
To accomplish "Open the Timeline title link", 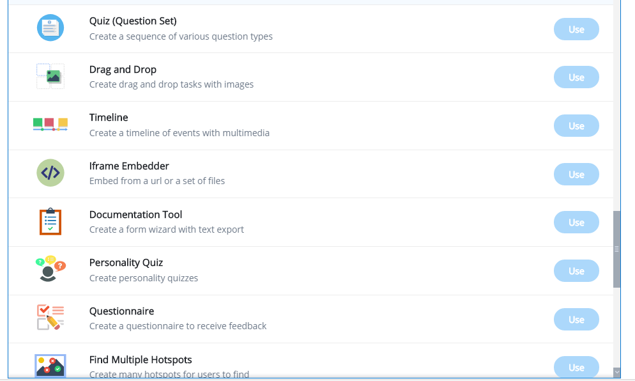I will pos(109,118).
